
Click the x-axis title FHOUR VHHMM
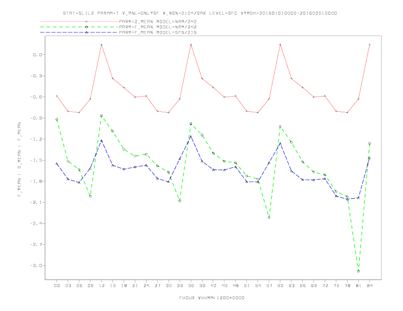tap(212, 298)
